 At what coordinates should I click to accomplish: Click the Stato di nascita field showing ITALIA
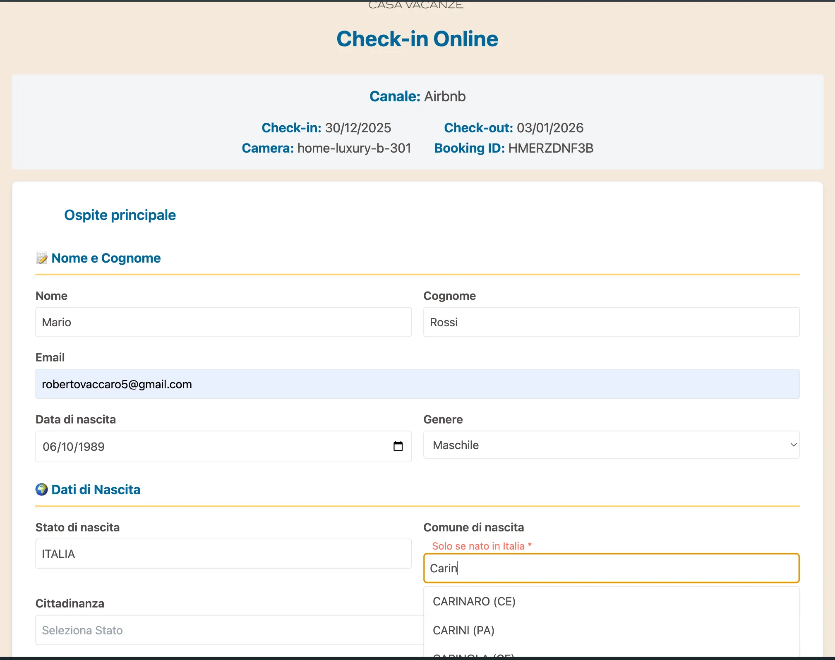point(223,554)
